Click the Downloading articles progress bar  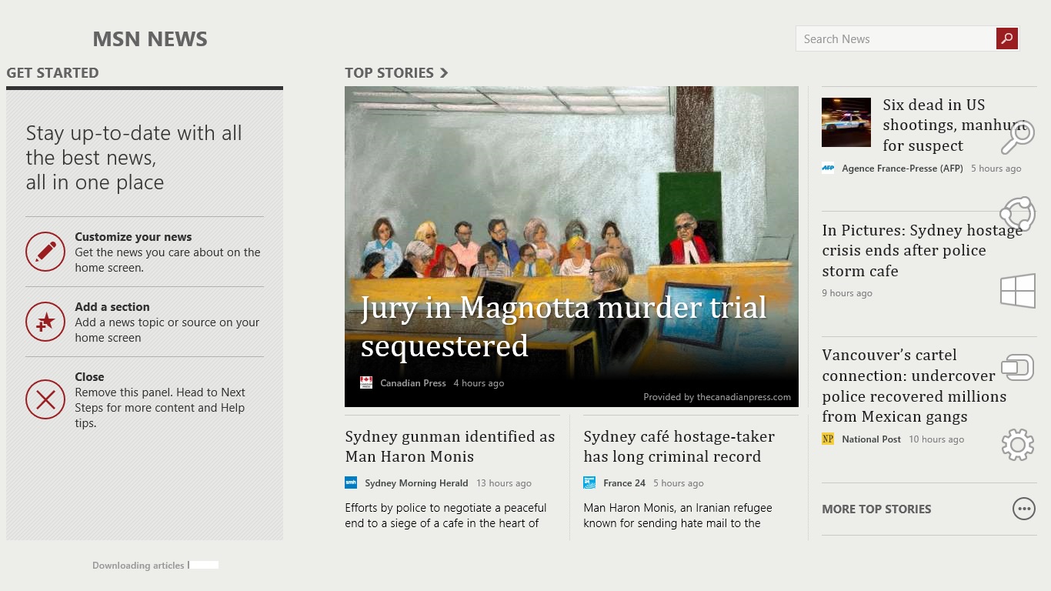(203, 565)
